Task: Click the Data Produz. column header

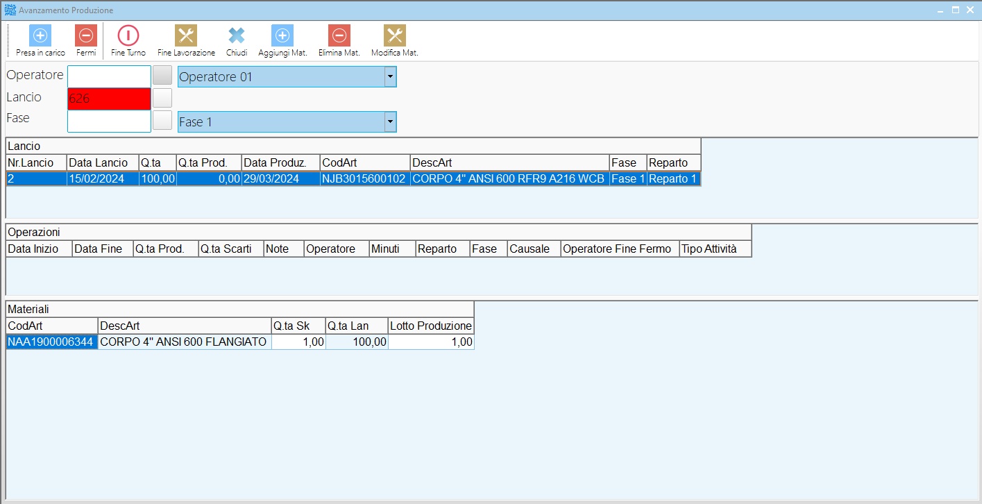Action: pos(281,162)
